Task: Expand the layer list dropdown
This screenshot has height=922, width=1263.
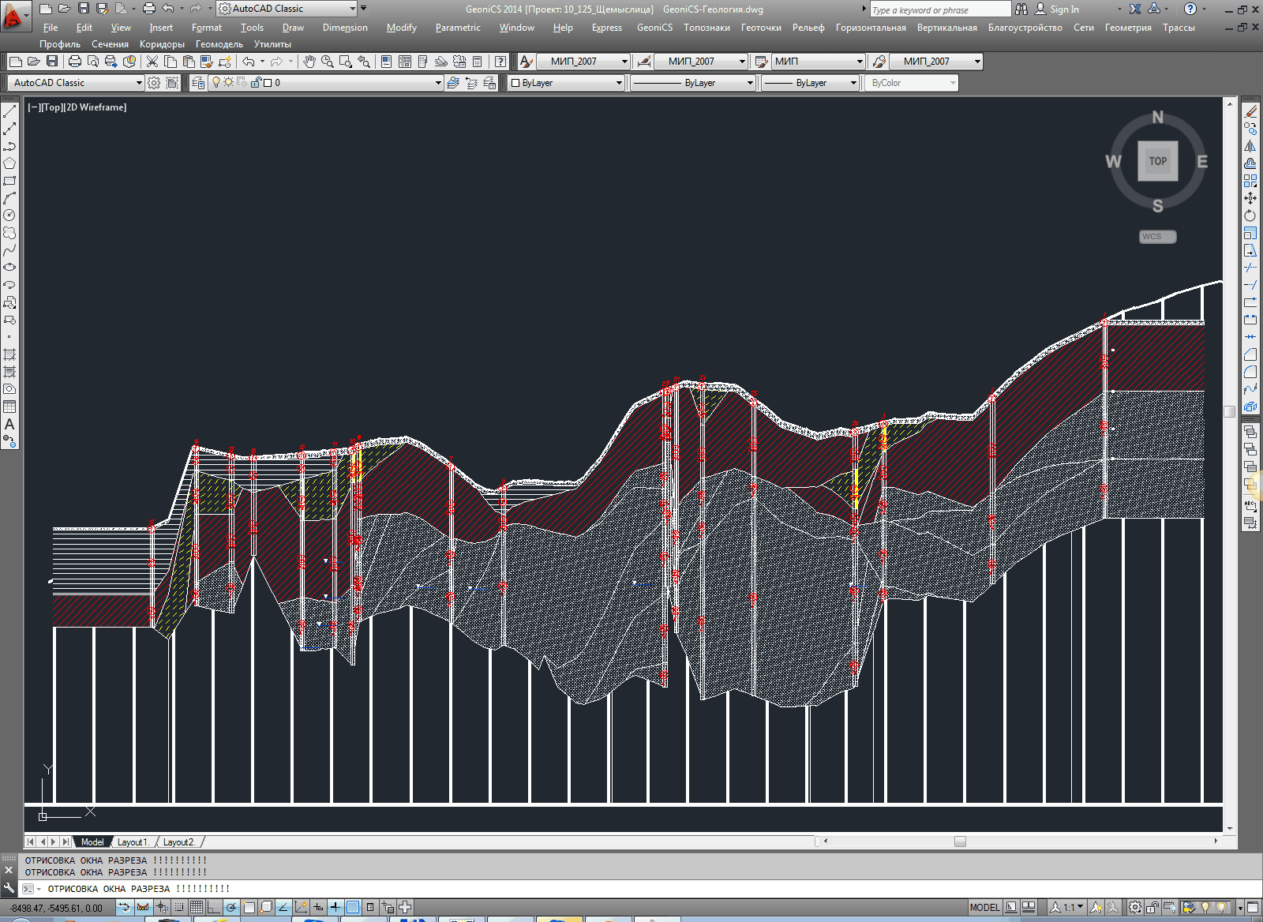Action: (x=438, y=83)
